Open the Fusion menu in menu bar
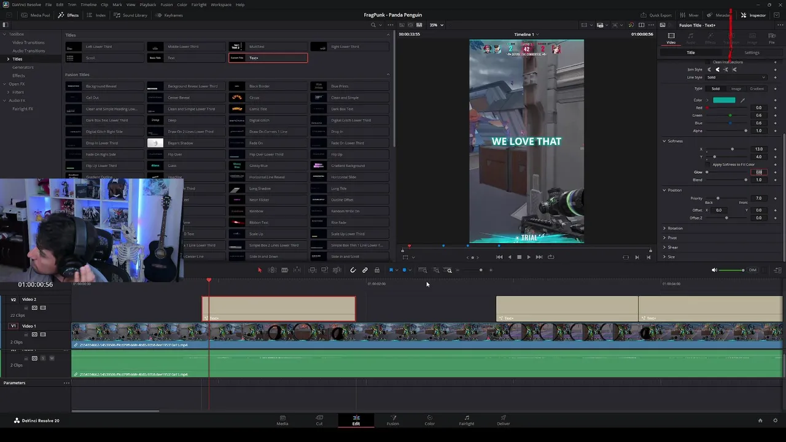786x442 pixels. [x=166, y=4]
